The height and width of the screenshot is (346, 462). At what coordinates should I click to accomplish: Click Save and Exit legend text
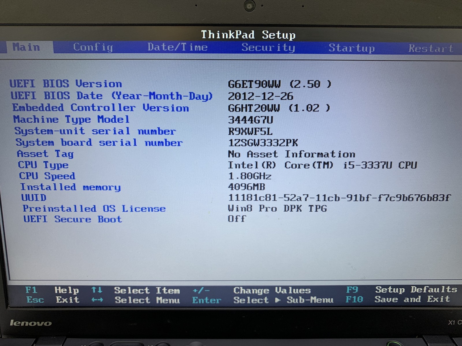click(x=412, y=299)
